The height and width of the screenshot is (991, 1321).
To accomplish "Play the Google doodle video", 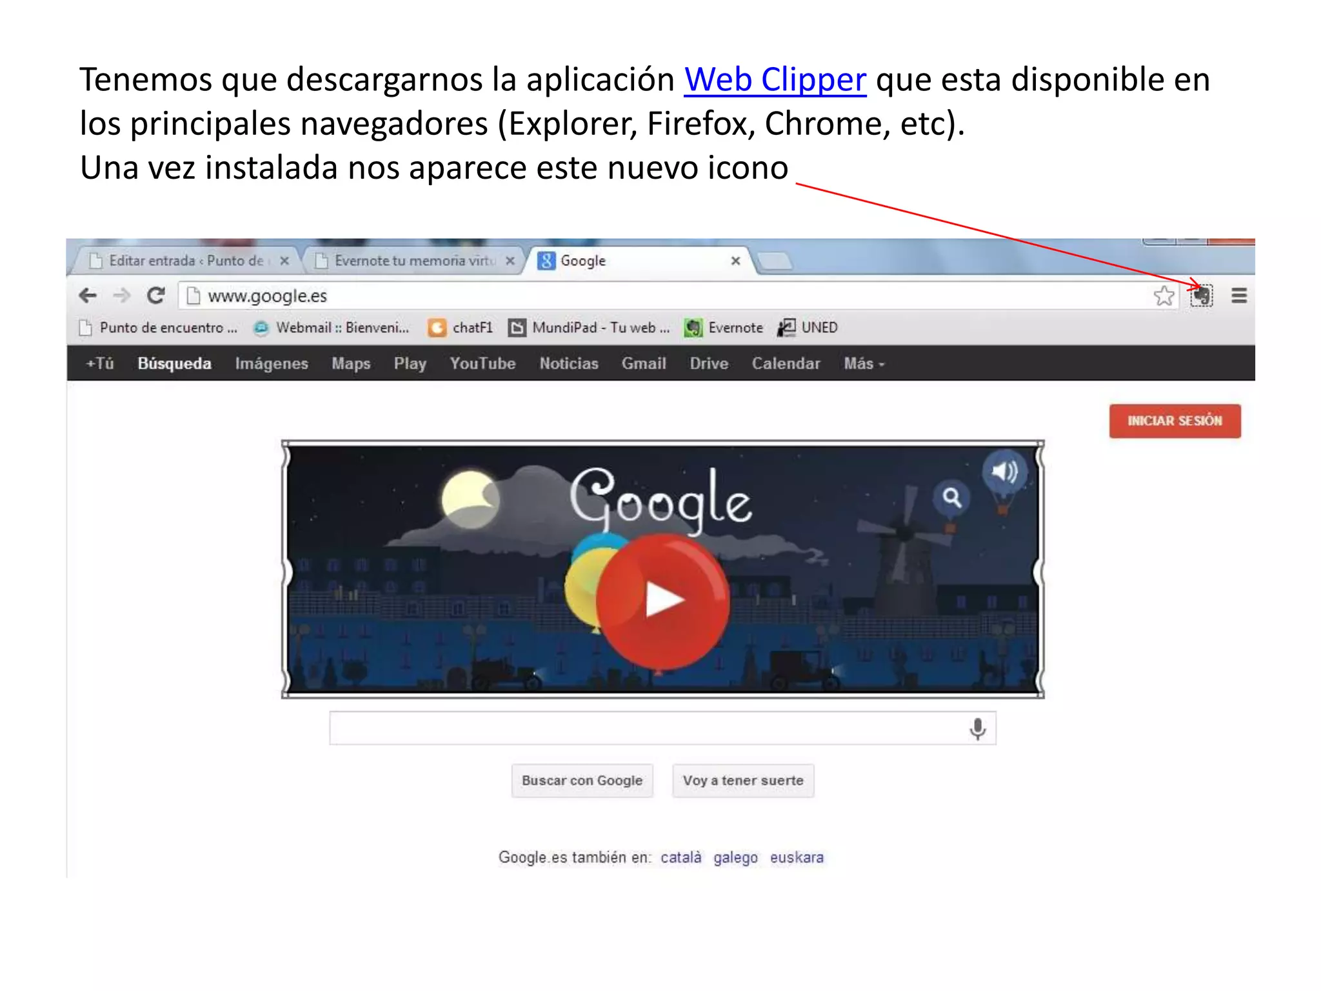I will tap(662, 599).
